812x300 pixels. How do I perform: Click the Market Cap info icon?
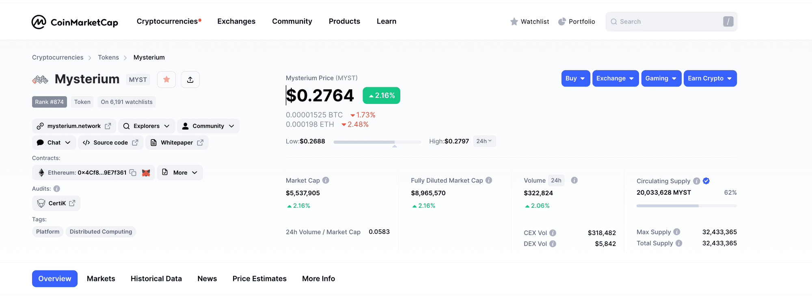tap(326, 180)
